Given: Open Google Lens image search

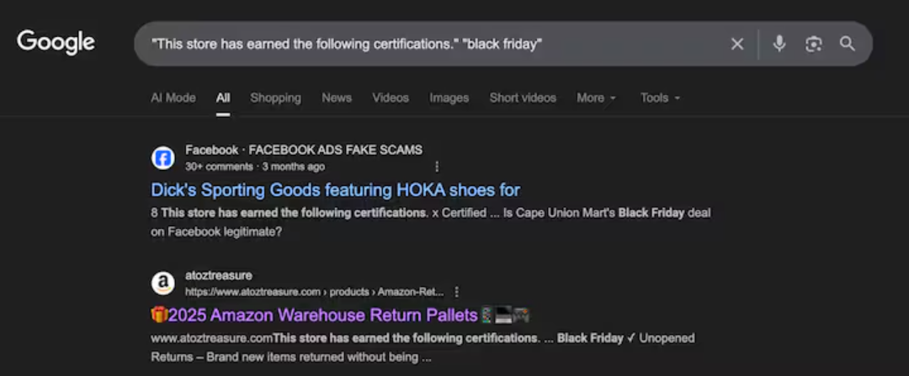Looking at the screenshot, I should [813, 44].
